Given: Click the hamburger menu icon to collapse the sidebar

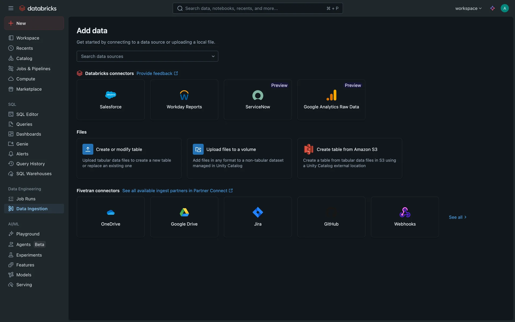Looking at the screenshot, I should tap(11, 8).
